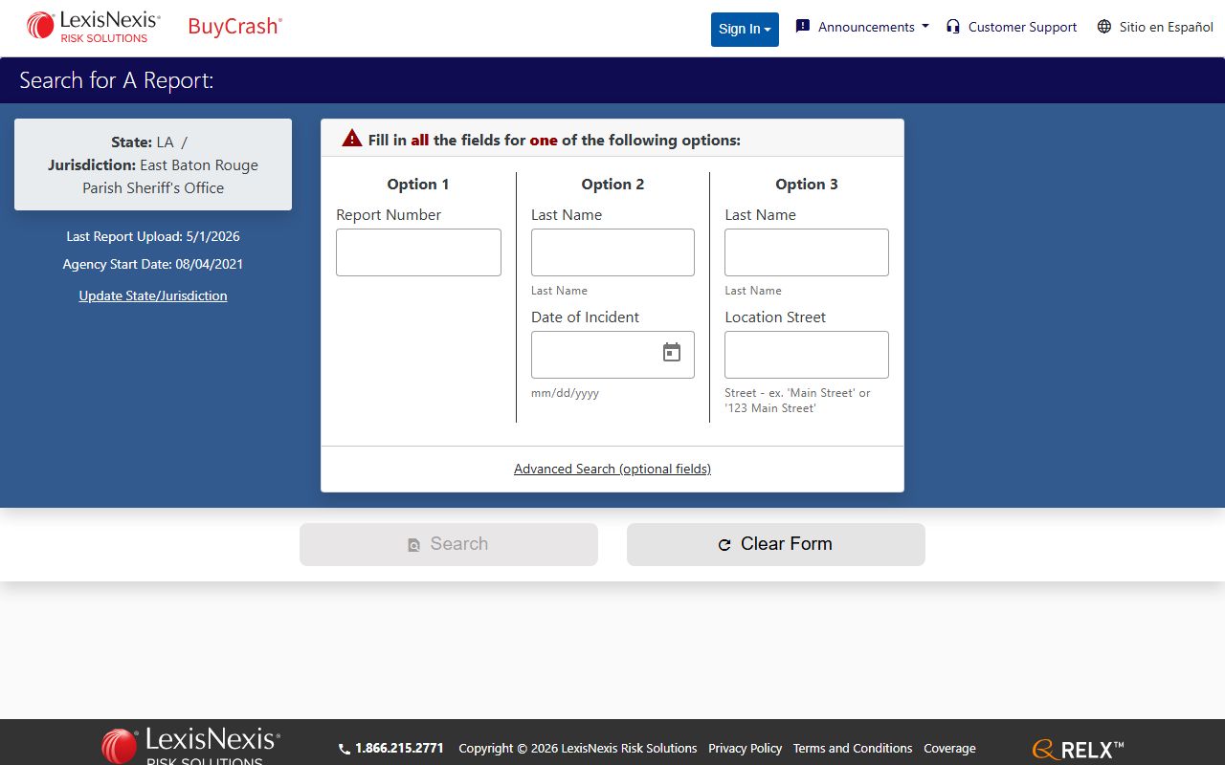Focus the Report Number input field
Screen dimensions: 1225x765
pyautogui.click(x=418, y=252)
